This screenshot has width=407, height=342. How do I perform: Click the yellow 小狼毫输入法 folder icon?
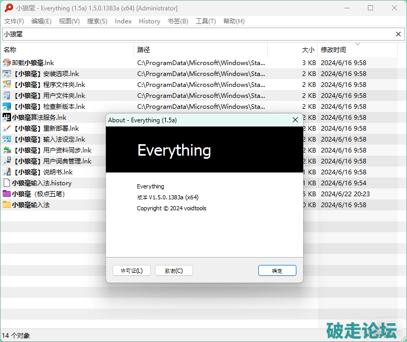point(7,205)
